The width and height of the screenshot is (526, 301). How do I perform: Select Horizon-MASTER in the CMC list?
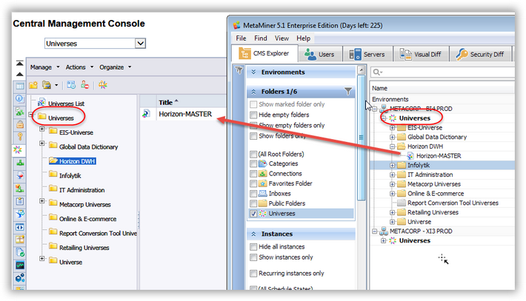[x=185, y=114]
